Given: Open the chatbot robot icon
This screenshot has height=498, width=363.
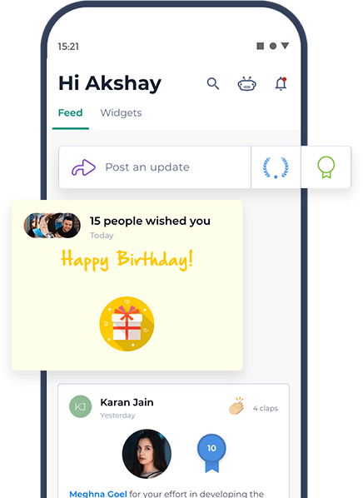Looking at the screenshot, I should (x=247, y=84).
